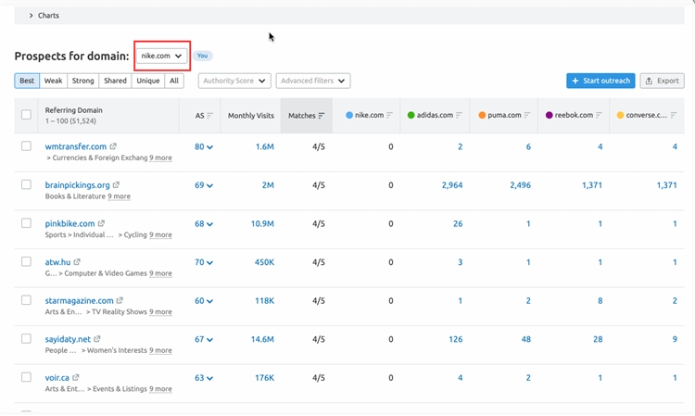Click the orange puma.com color dot
This screenshot has height=416, width=695.
tap(482, 115)
